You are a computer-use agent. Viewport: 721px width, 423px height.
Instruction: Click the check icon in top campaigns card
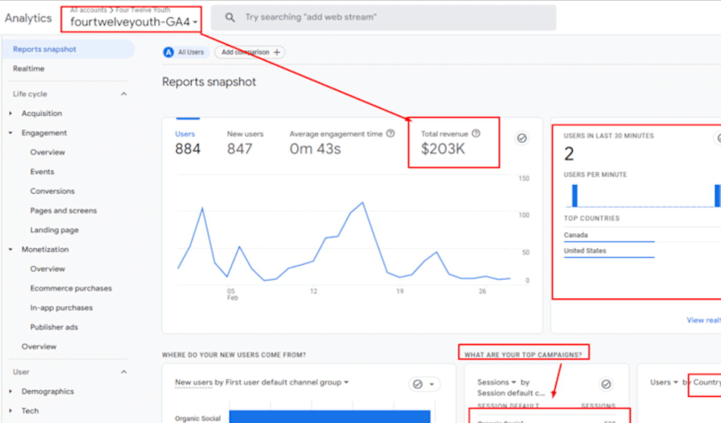click(606, 385)
